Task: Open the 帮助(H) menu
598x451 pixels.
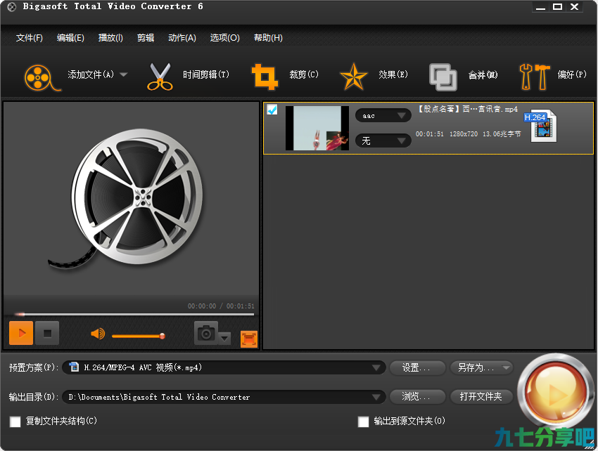Action: click(x=268, y=38)
